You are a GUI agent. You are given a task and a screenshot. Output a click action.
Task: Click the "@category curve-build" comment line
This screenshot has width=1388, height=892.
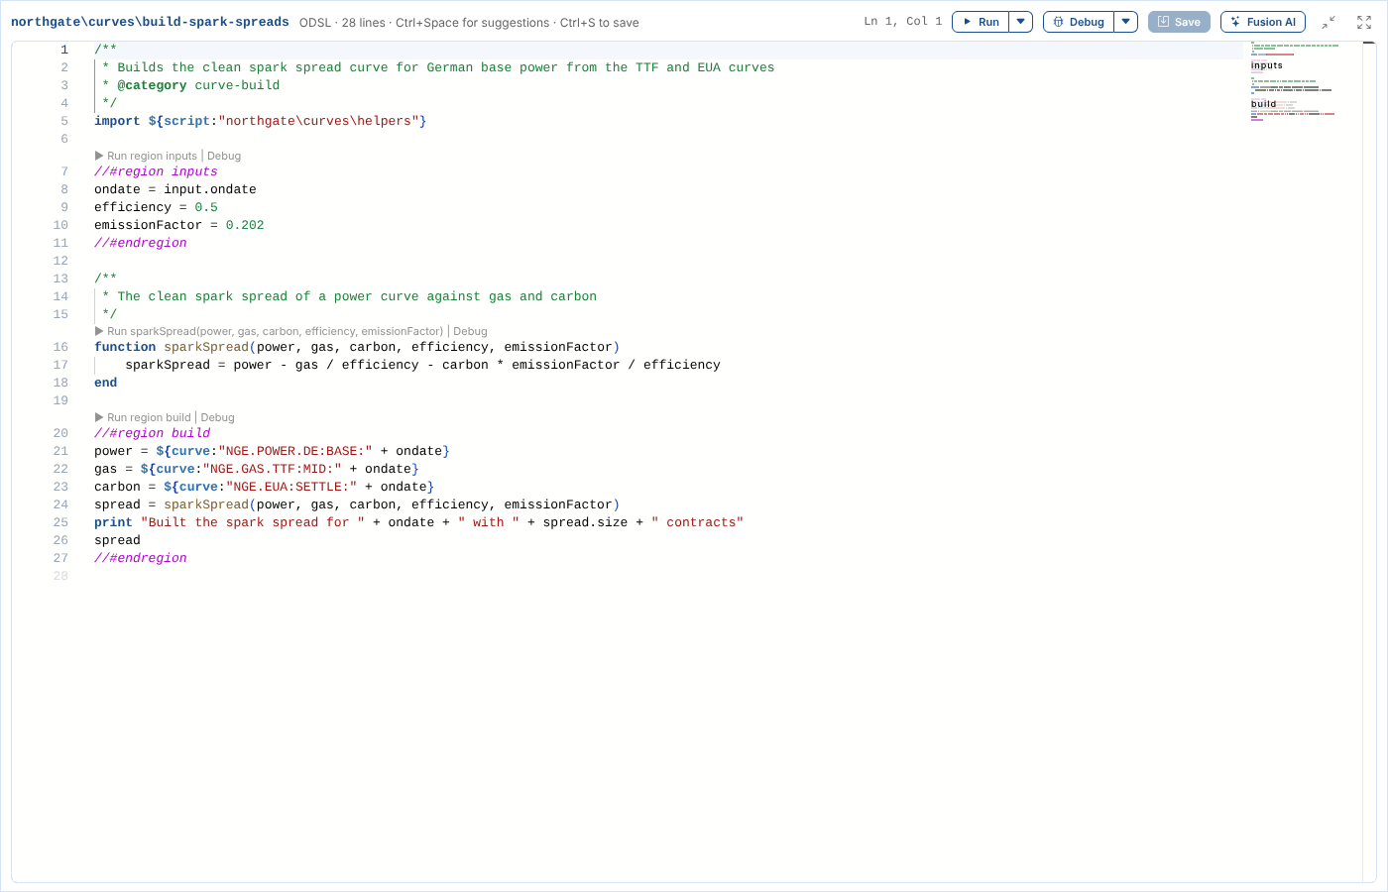(x=190, y=85)
